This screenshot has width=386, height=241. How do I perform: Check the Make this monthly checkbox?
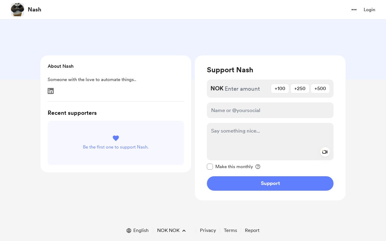(210, 167)
